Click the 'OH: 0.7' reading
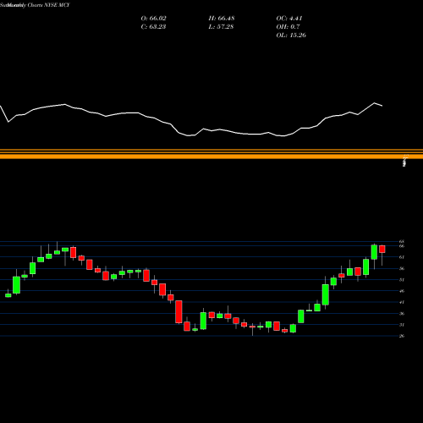This screenshot has height=423, width=423. tap(288, 27)
